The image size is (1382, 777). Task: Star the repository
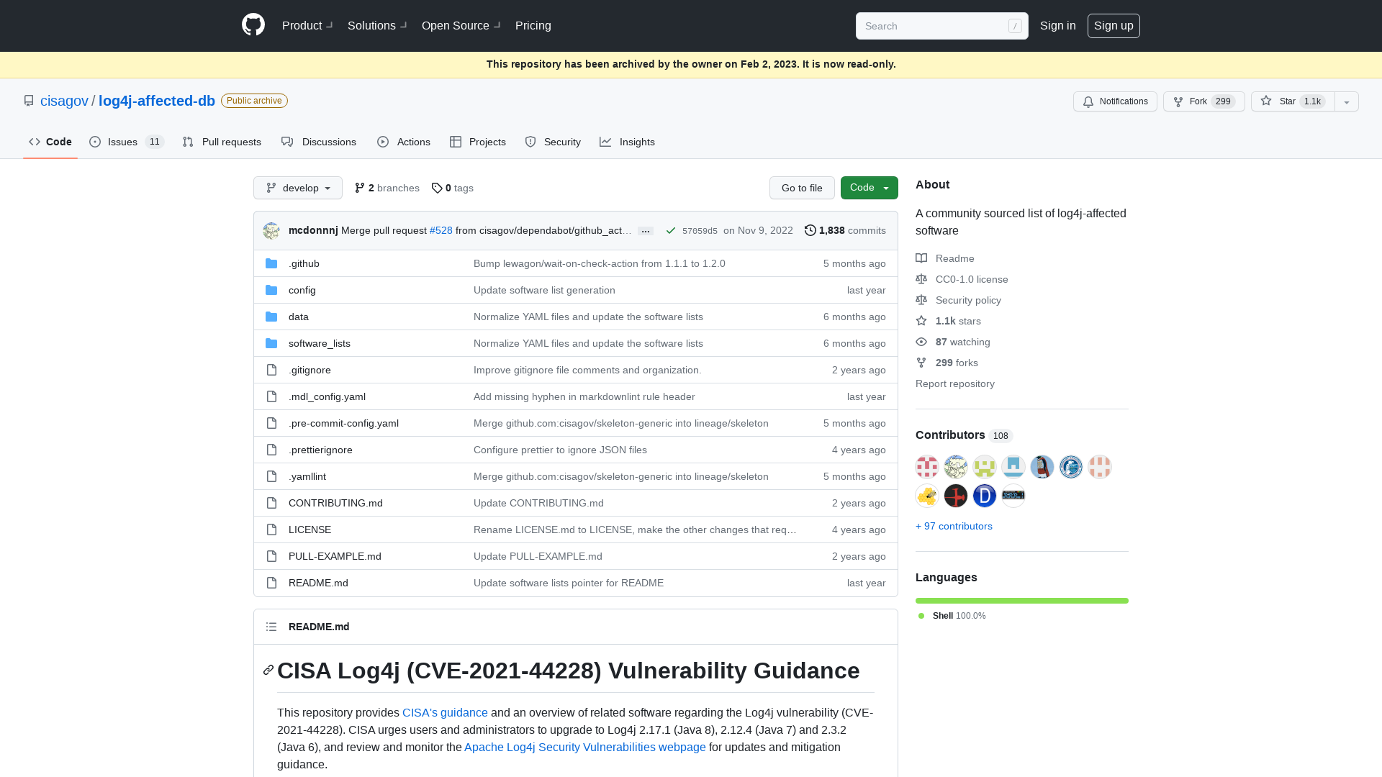[1293, 101]
